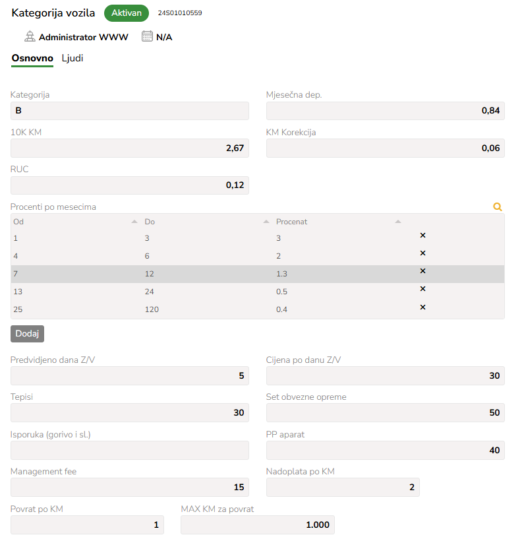
Task: Delete the highlighted row 7 to 12
Action: (x=422, y=271)
